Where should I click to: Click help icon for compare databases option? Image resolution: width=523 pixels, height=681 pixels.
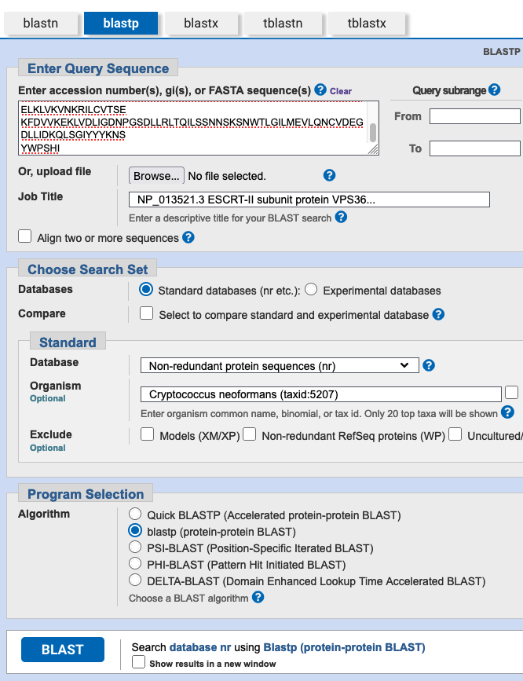pos(438,314)
